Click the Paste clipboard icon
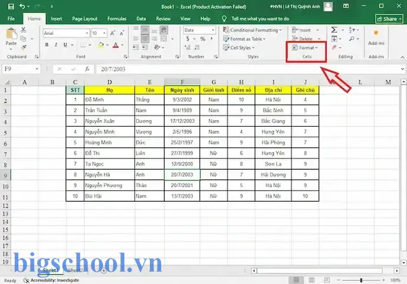This screenshot has height=284, width=407. point(11,34)
